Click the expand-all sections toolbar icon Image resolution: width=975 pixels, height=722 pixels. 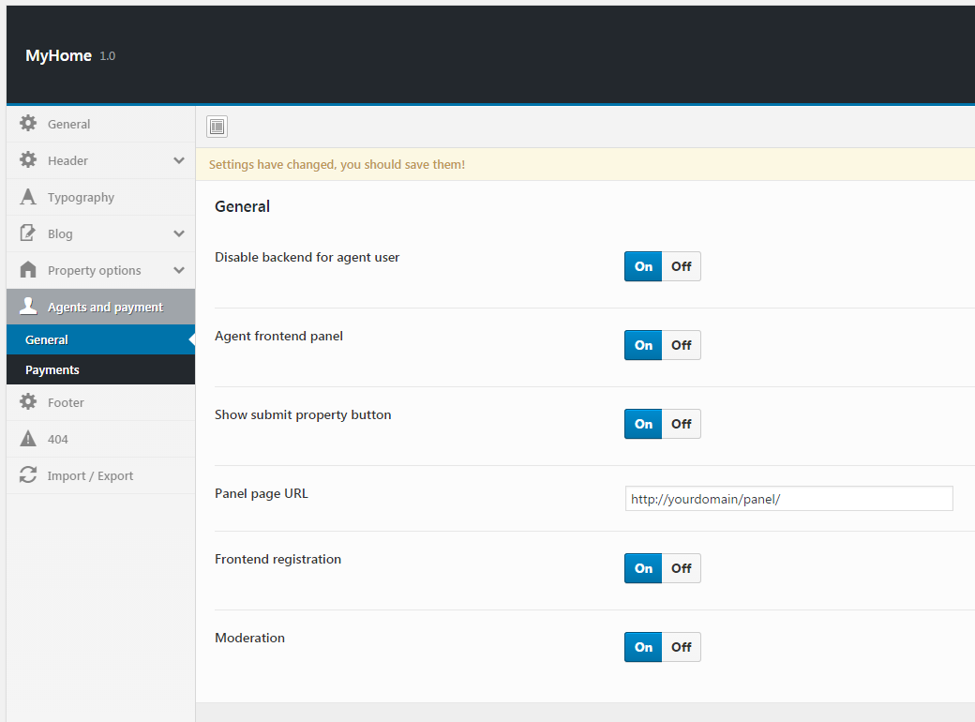tap(217, 127)
